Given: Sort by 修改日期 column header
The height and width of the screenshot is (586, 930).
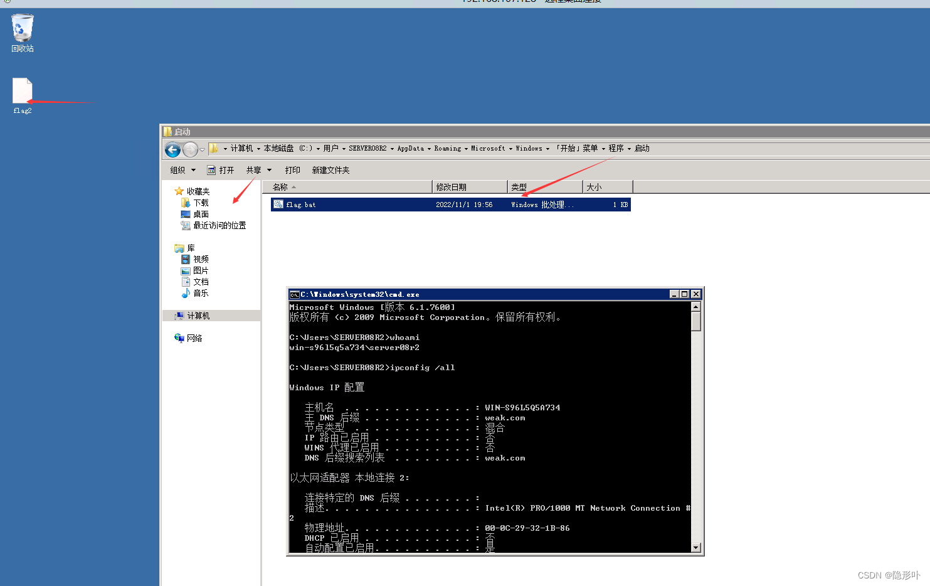Looking at the screenshot, I should point(470,187).
